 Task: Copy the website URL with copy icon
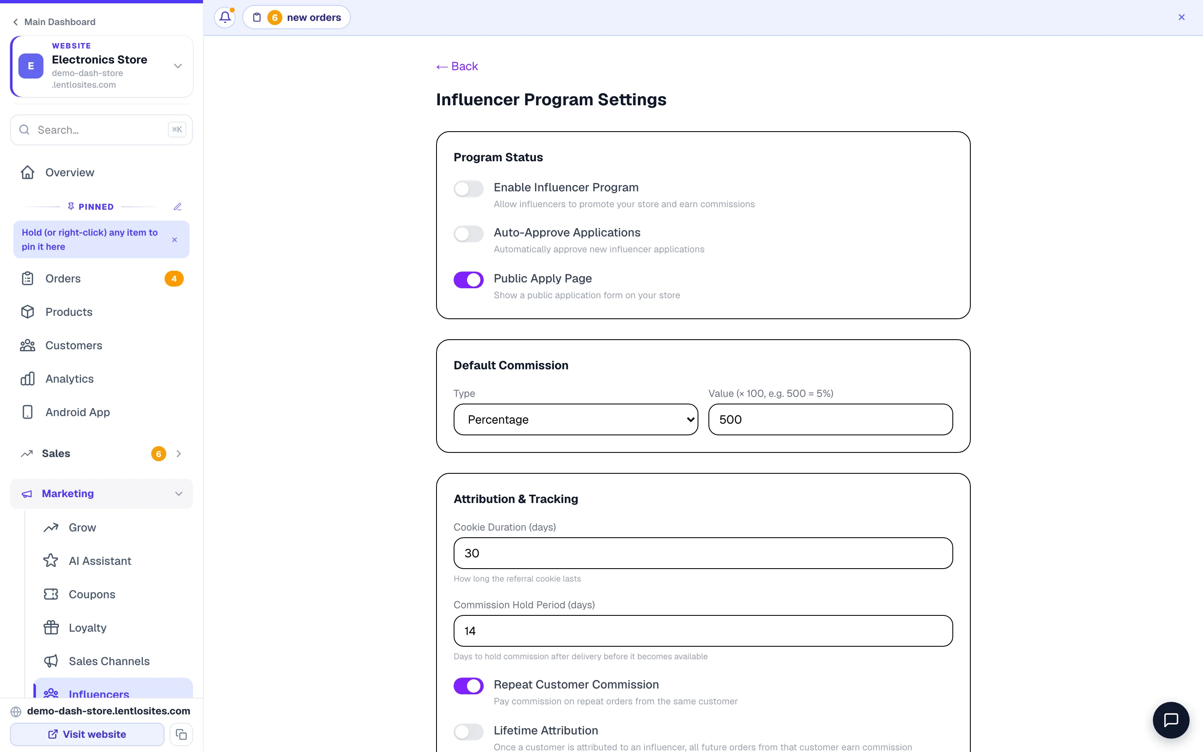pyautogui.click(x=181, y=734)
